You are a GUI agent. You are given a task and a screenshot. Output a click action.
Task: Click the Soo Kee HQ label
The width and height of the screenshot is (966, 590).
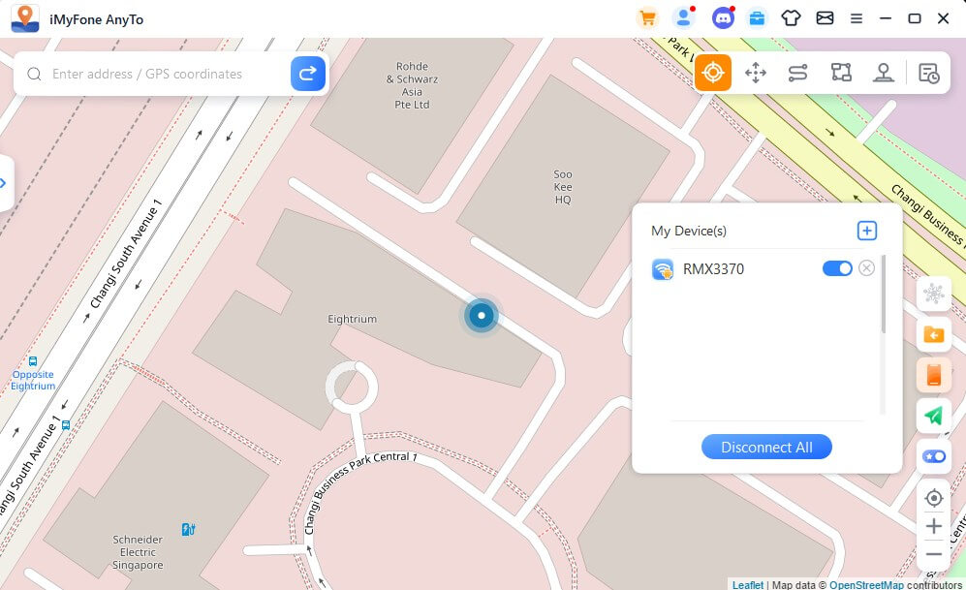(563, 187)
